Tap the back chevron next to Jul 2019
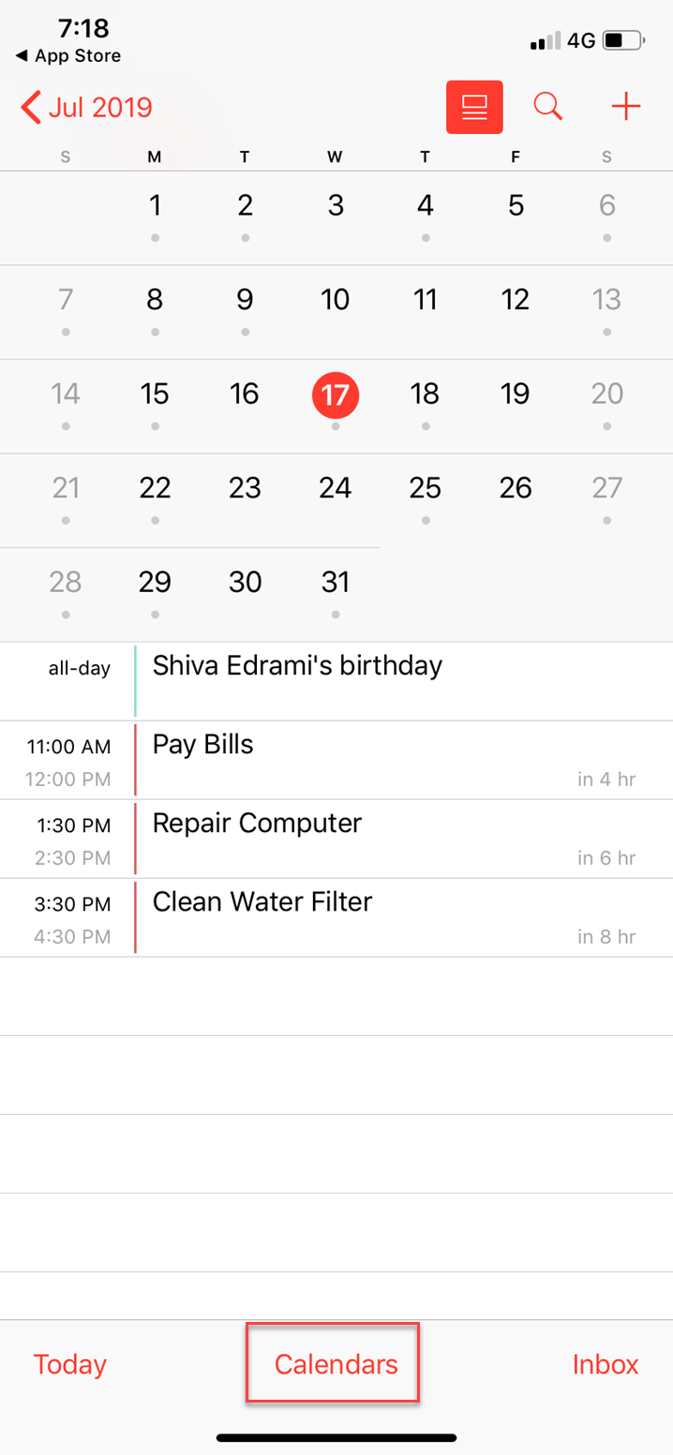Viewport: 673px width, 1455px height. [28, 107]
